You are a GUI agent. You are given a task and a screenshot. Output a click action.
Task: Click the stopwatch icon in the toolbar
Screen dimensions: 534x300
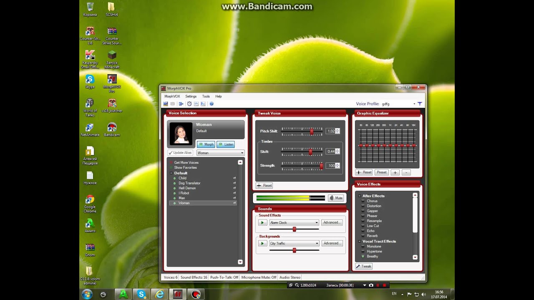point(189,104)
